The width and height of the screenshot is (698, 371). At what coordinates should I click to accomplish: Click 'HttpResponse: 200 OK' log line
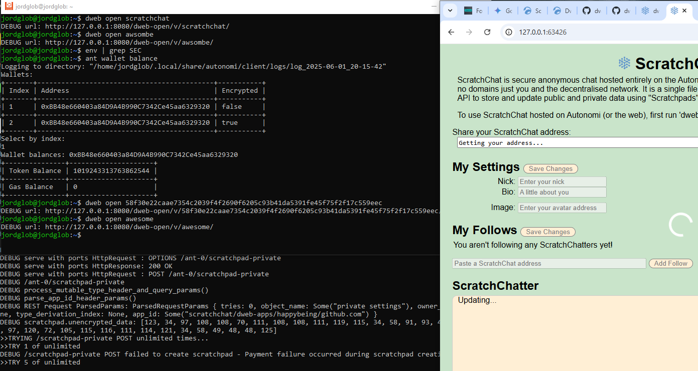86,266
